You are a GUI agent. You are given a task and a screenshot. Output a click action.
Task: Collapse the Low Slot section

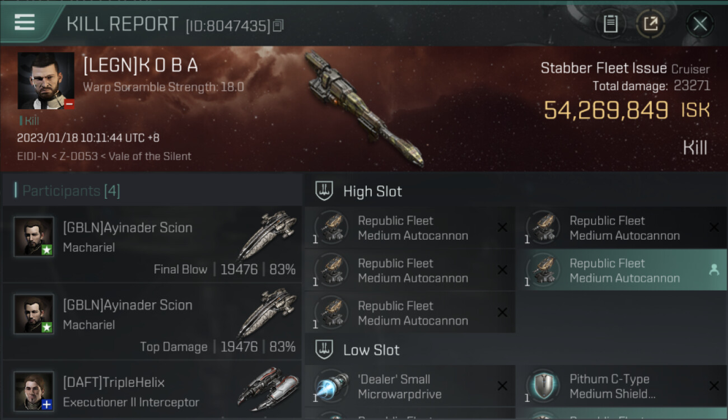357,350
